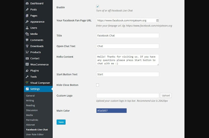209x138 pixels.
Task: Click the Open Chat Text field
Action: pos(128,46)
